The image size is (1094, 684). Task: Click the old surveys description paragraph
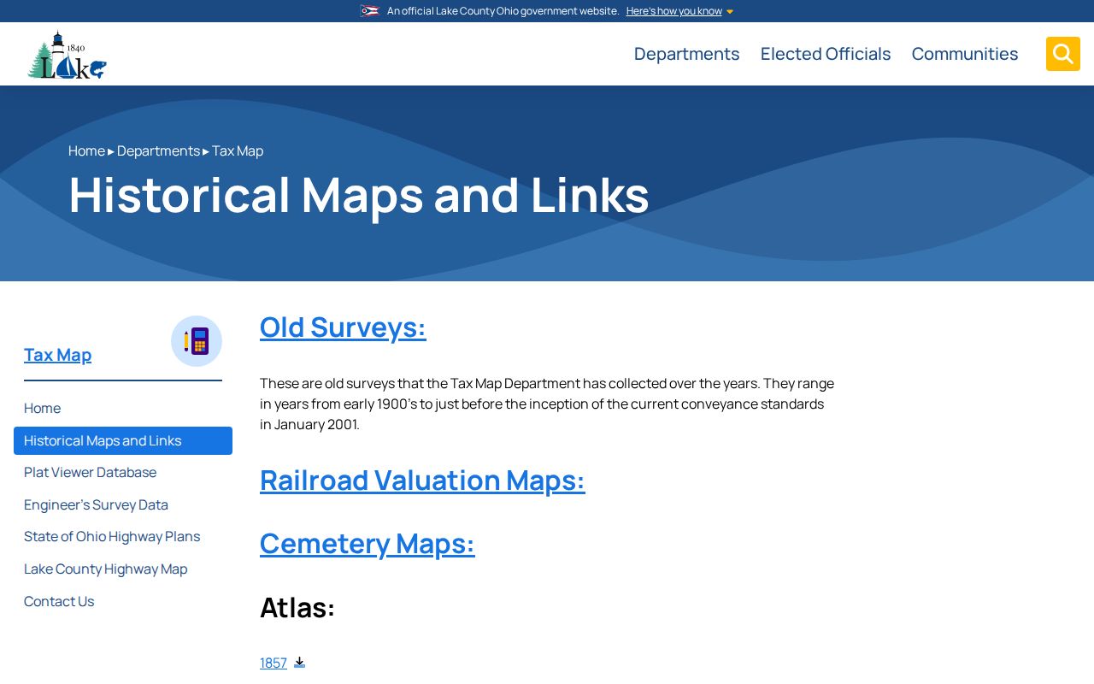click(x=547, y=404)
